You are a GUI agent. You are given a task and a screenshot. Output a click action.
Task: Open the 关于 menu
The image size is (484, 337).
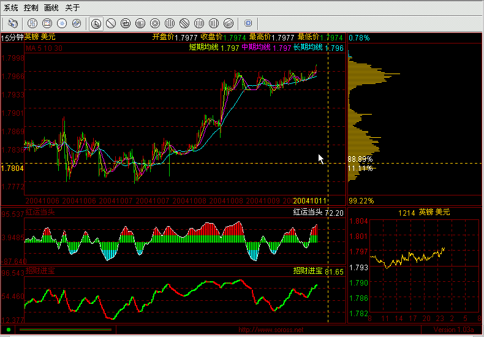point(72,8)
